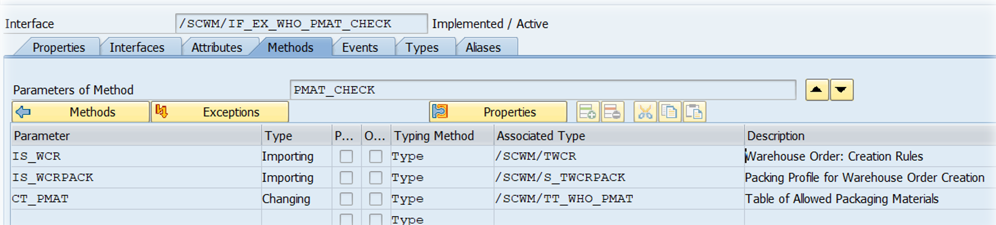Click the copy icon in toolbar
The image size is (996, 225).
point(670,112)
